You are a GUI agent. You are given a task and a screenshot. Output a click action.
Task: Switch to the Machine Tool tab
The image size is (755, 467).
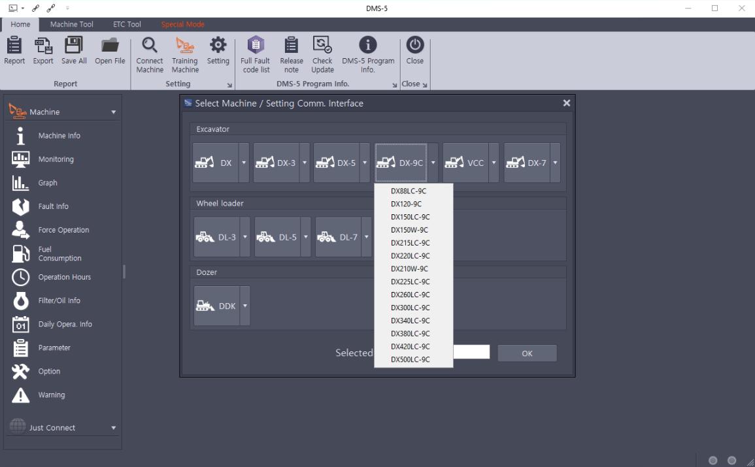(72, 24)
